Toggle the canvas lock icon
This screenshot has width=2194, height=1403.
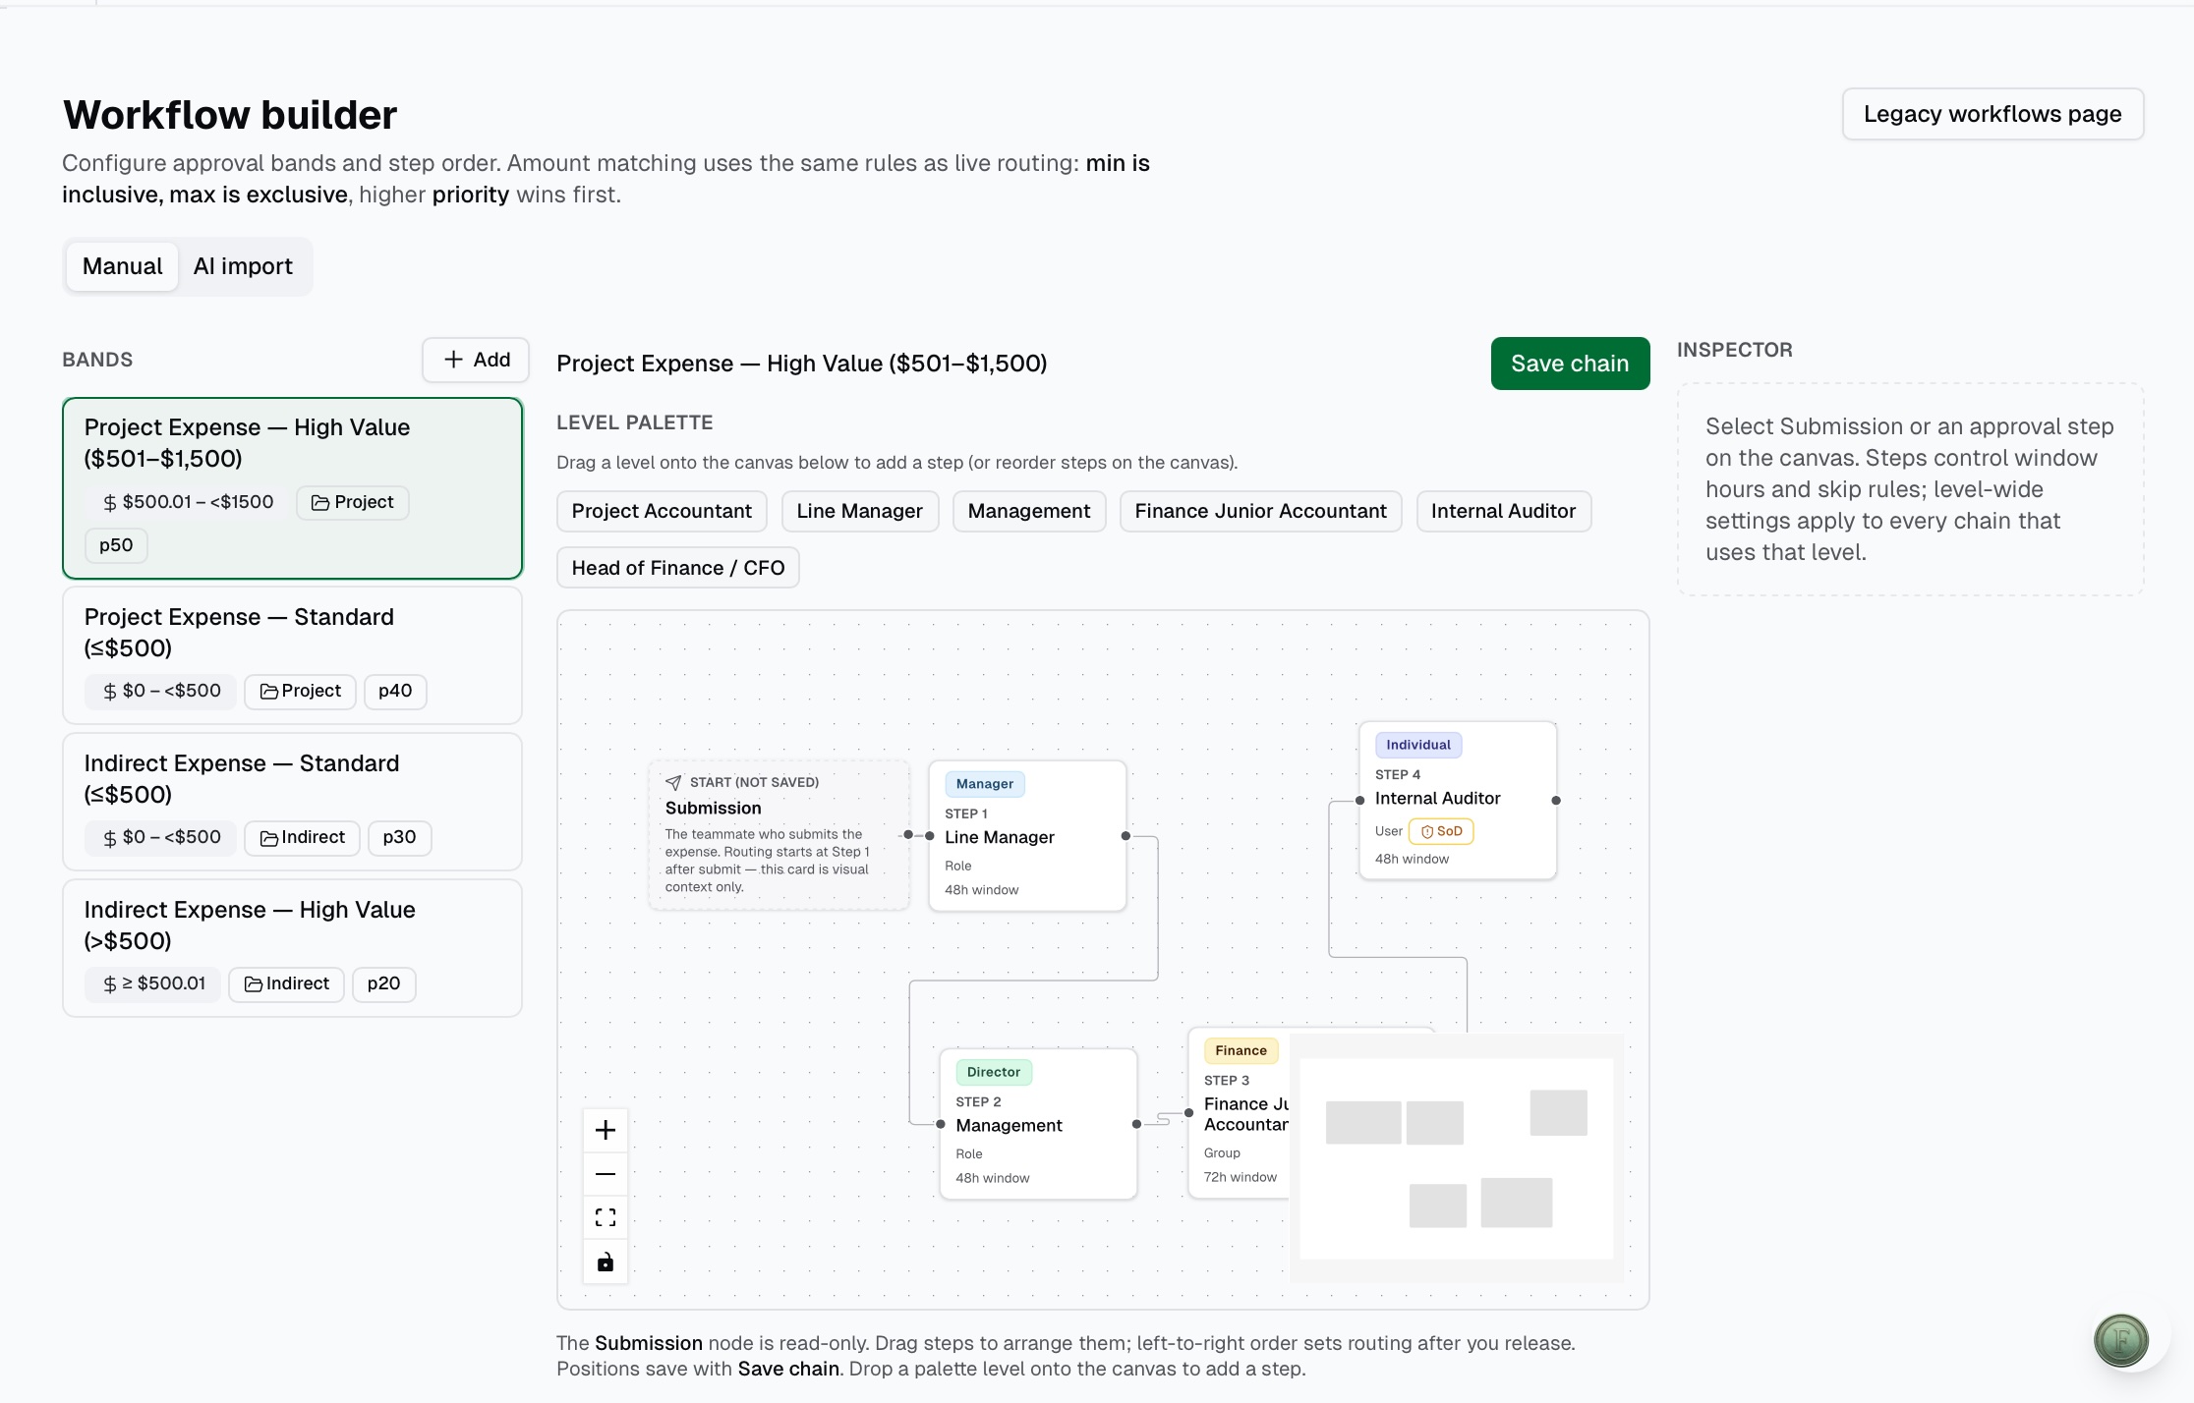(x=606, y=1262)
